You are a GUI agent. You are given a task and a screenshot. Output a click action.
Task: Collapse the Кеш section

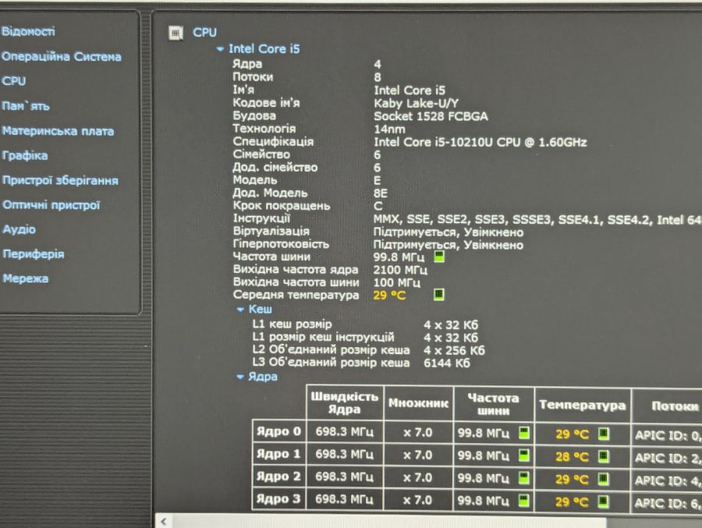pos(240,310)
